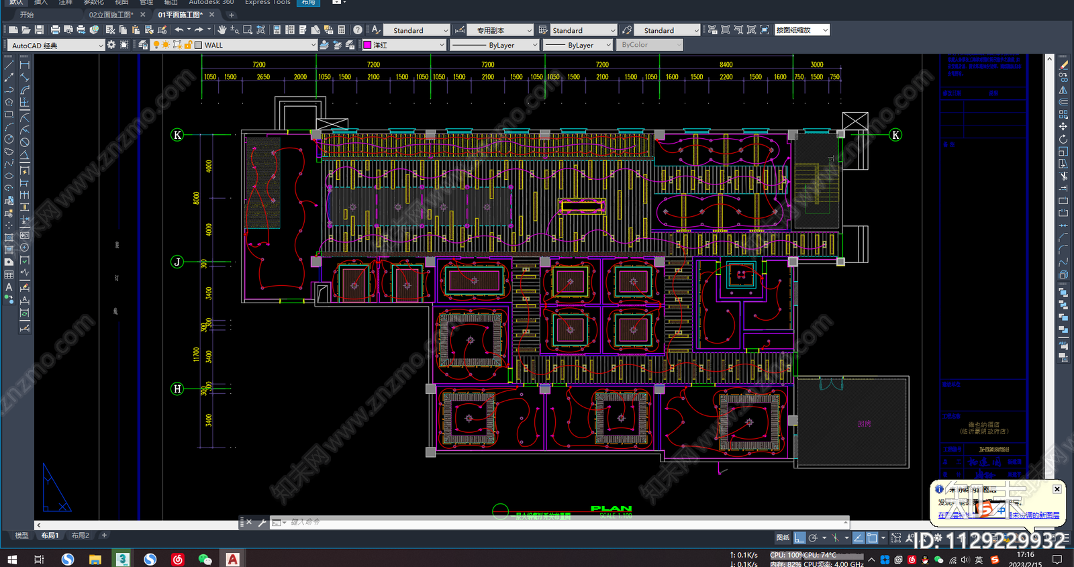Select the Polygon tool in Draw toolbar

[9, 102]
